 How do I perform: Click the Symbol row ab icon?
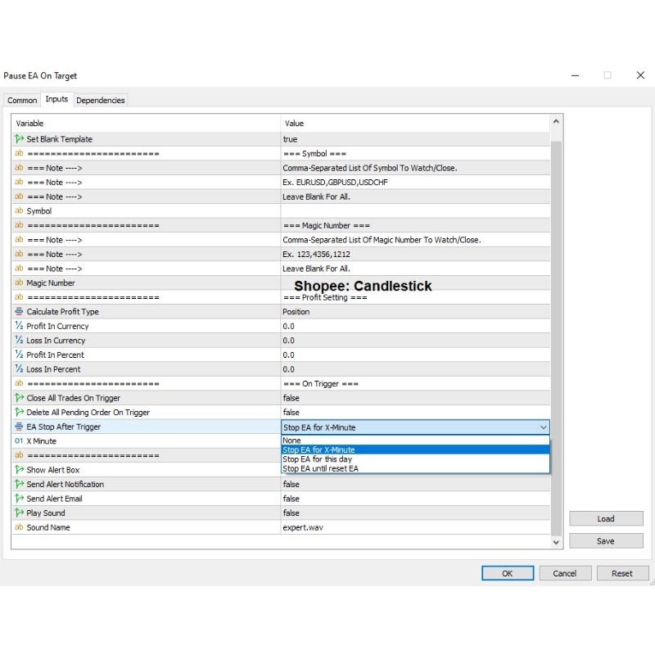pos(19,211)
